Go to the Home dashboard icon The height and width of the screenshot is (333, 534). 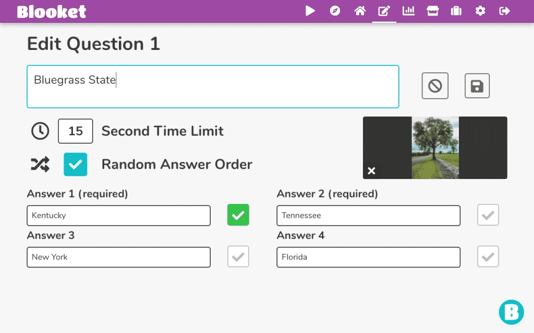[360, 11]
